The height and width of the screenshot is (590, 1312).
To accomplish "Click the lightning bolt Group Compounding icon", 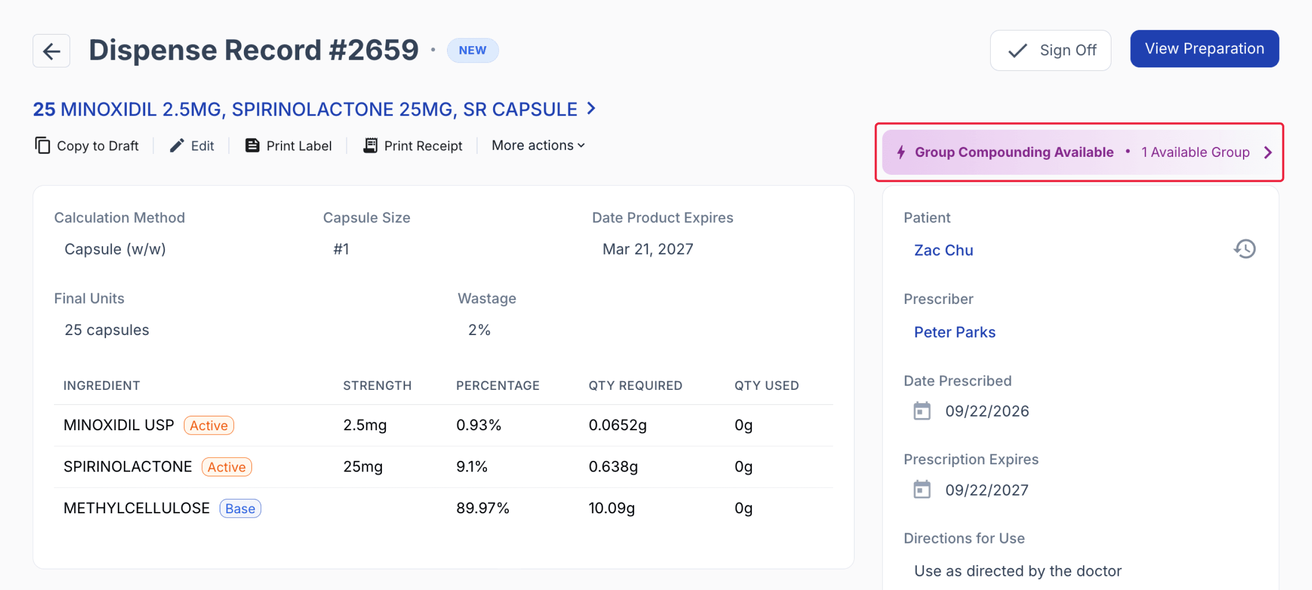I will point(901,152).
